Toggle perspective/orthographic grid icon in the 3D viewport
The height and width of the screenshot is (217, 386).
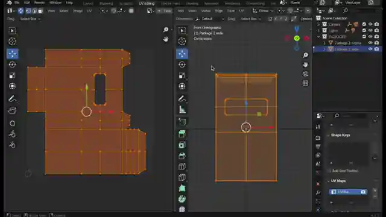[305, 83]
